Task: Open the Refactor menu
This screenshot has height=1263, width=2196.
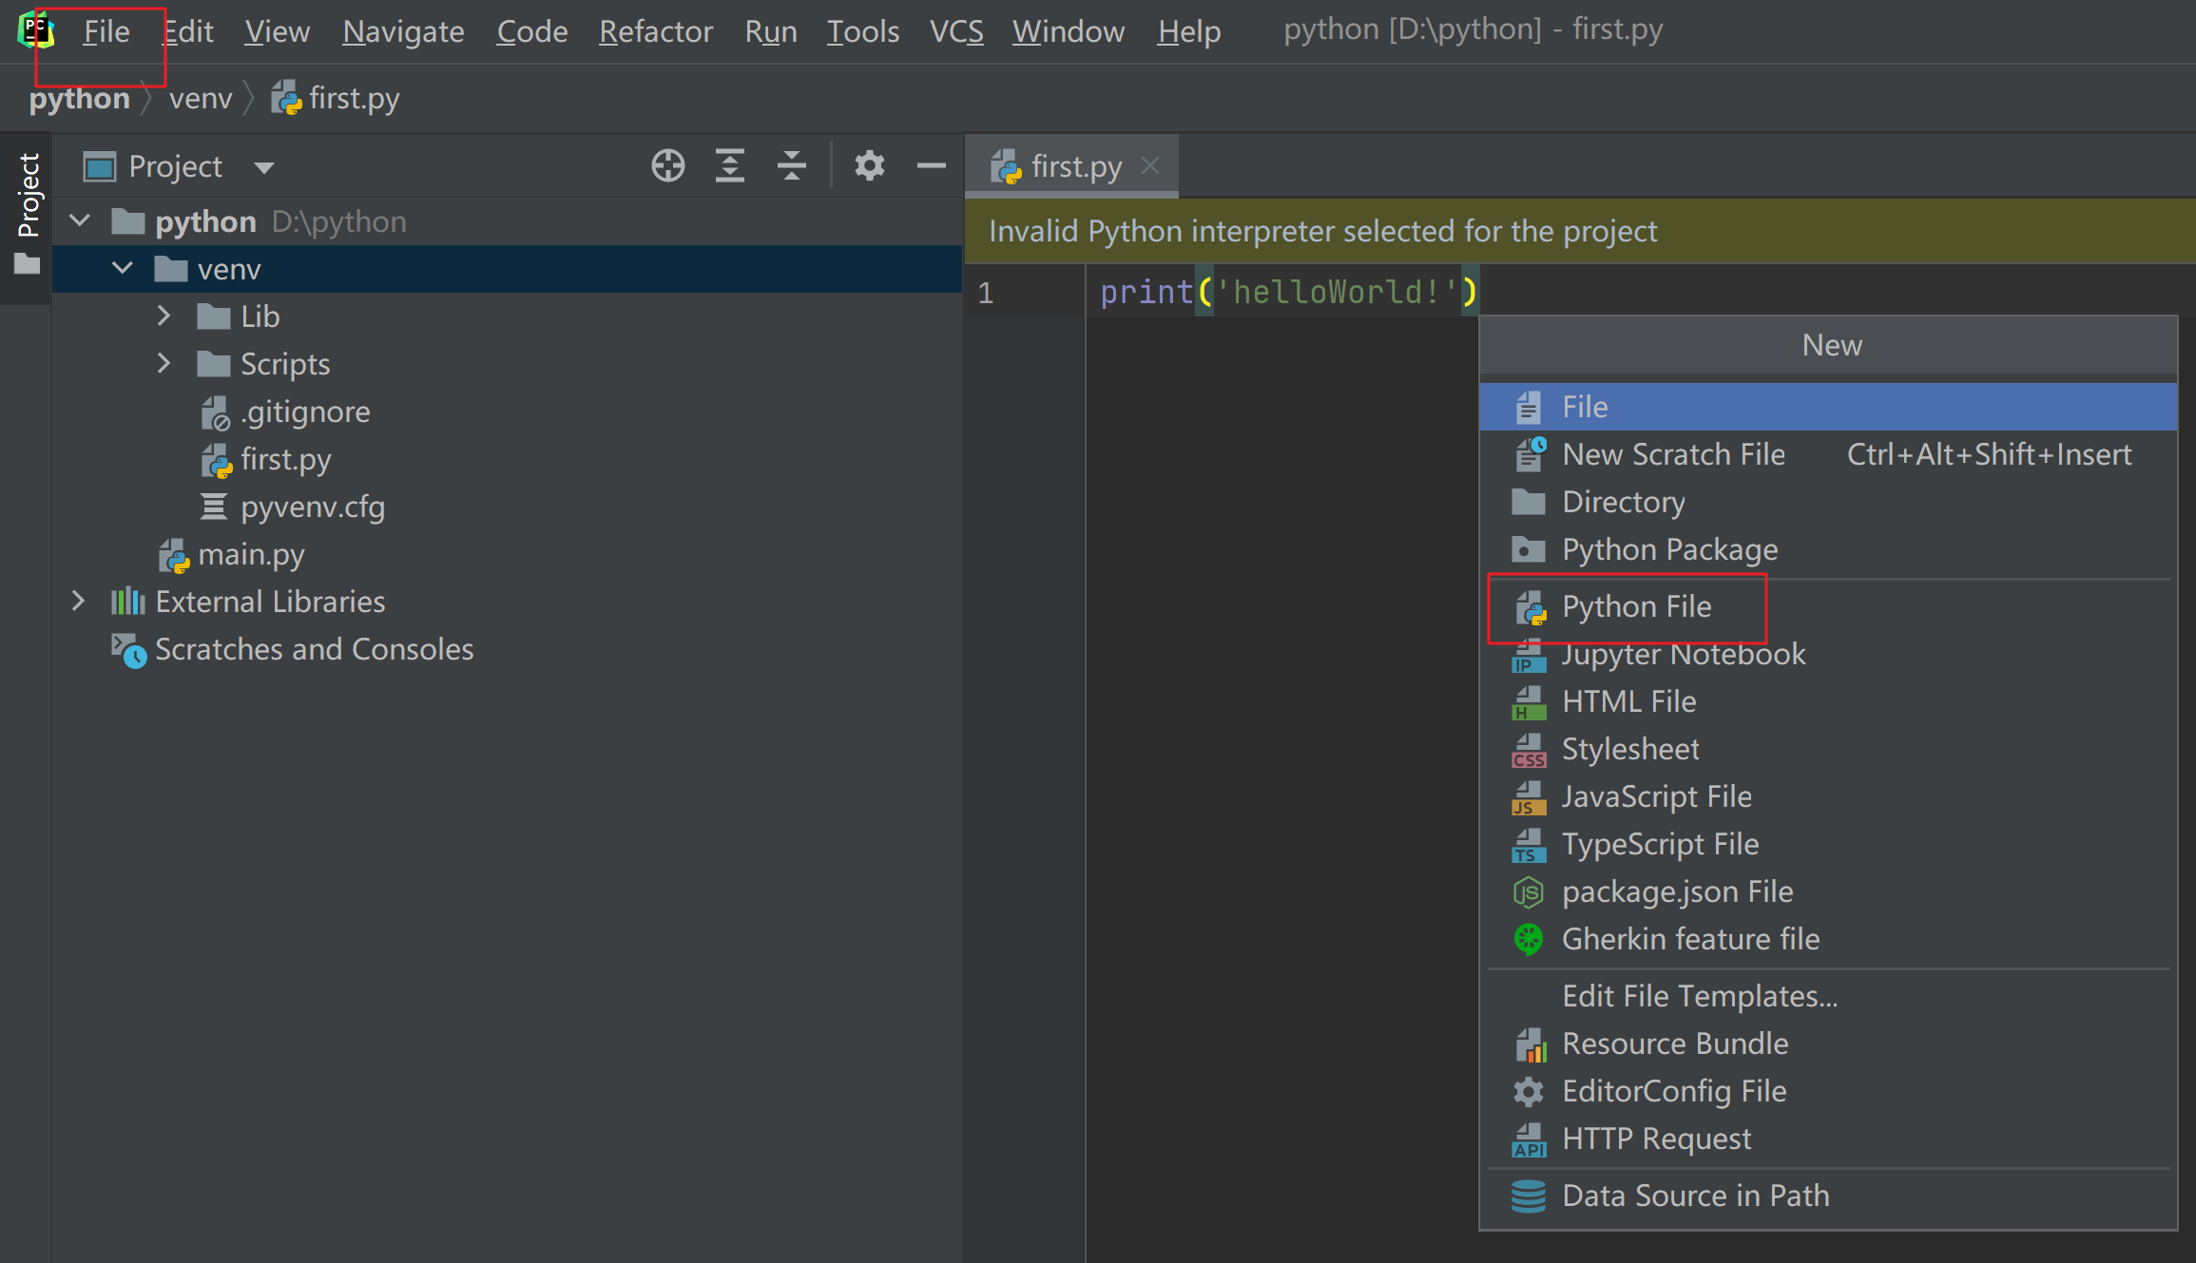Action: [656, 31]
